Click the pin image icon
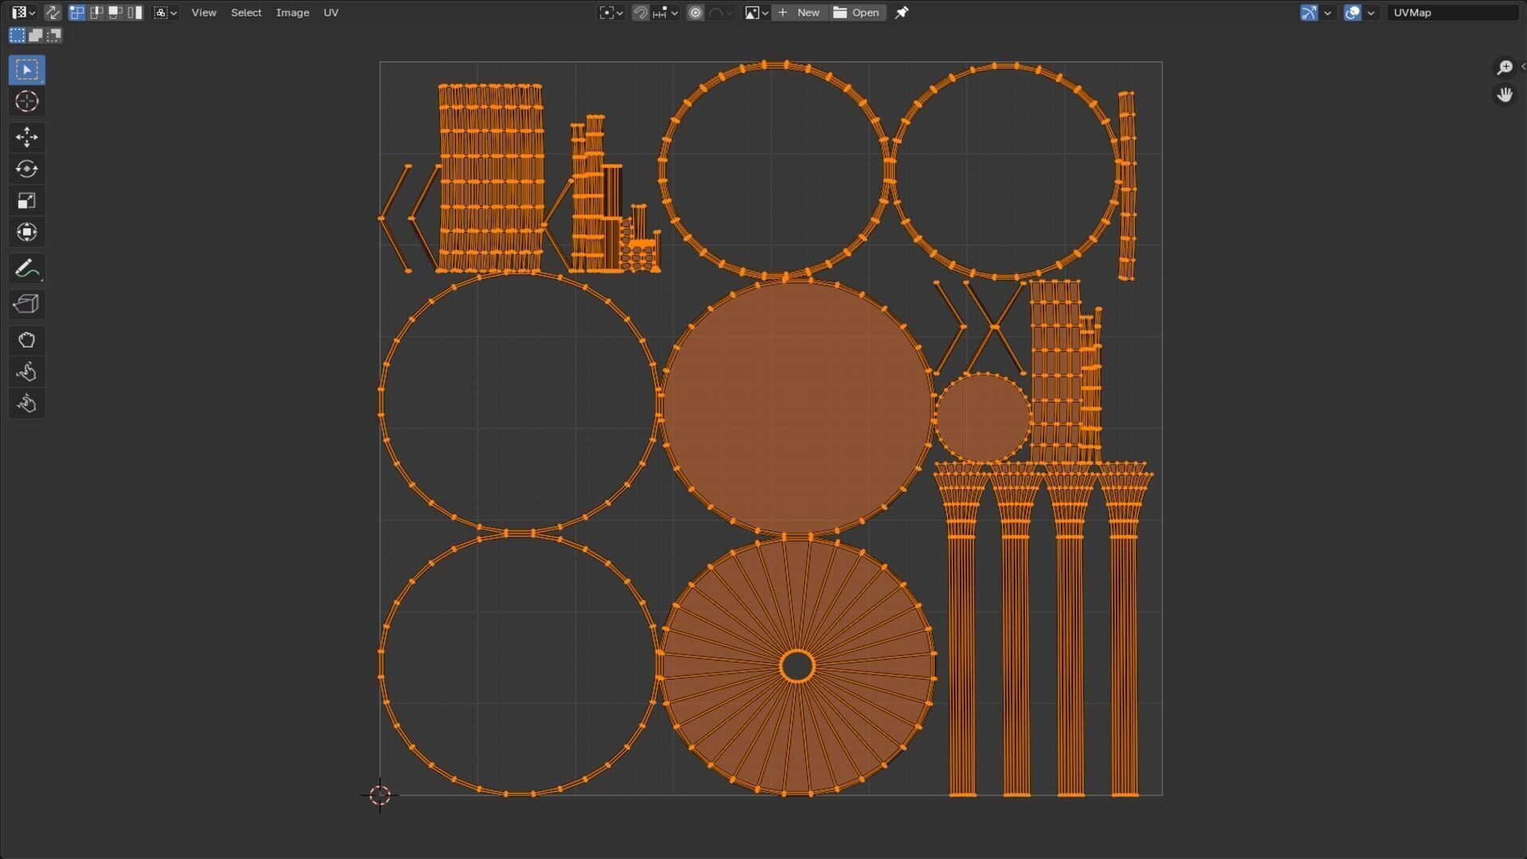 pos(901,13)
